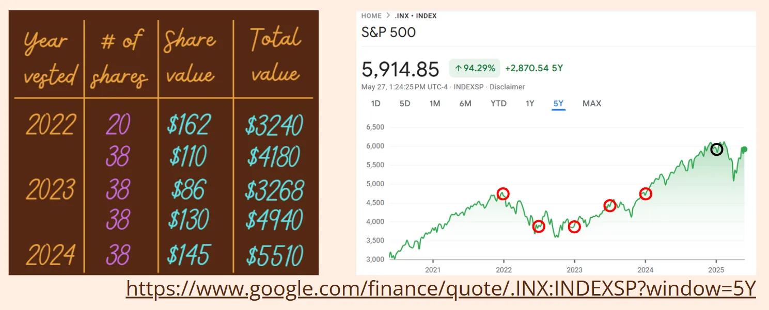
Task: Select the 1Y time range
Action: 529,103
